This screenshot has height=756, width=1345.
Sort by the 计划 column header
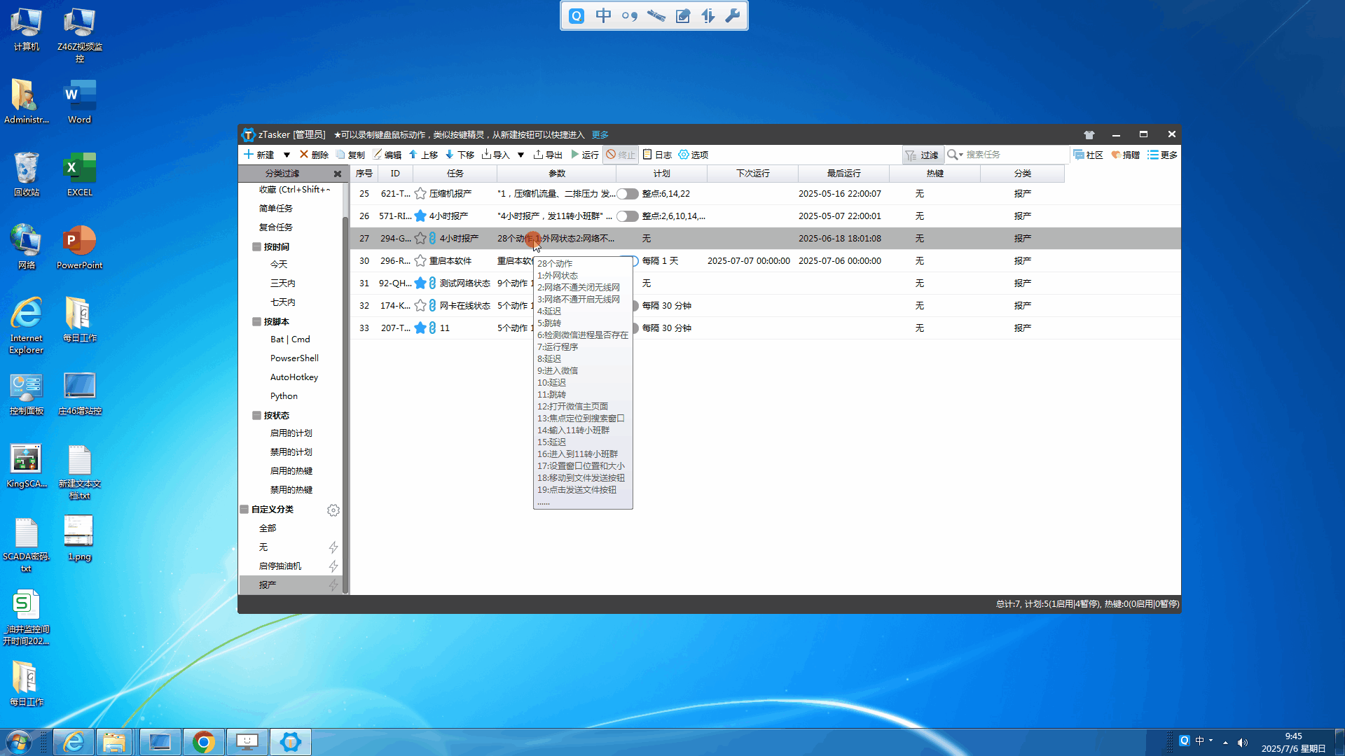click(x=662, y=174)
